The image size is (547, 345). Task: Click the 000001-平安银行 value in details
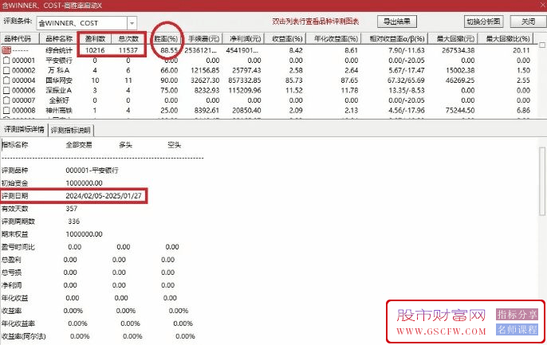pyautogui.click(x=92, y=171)
